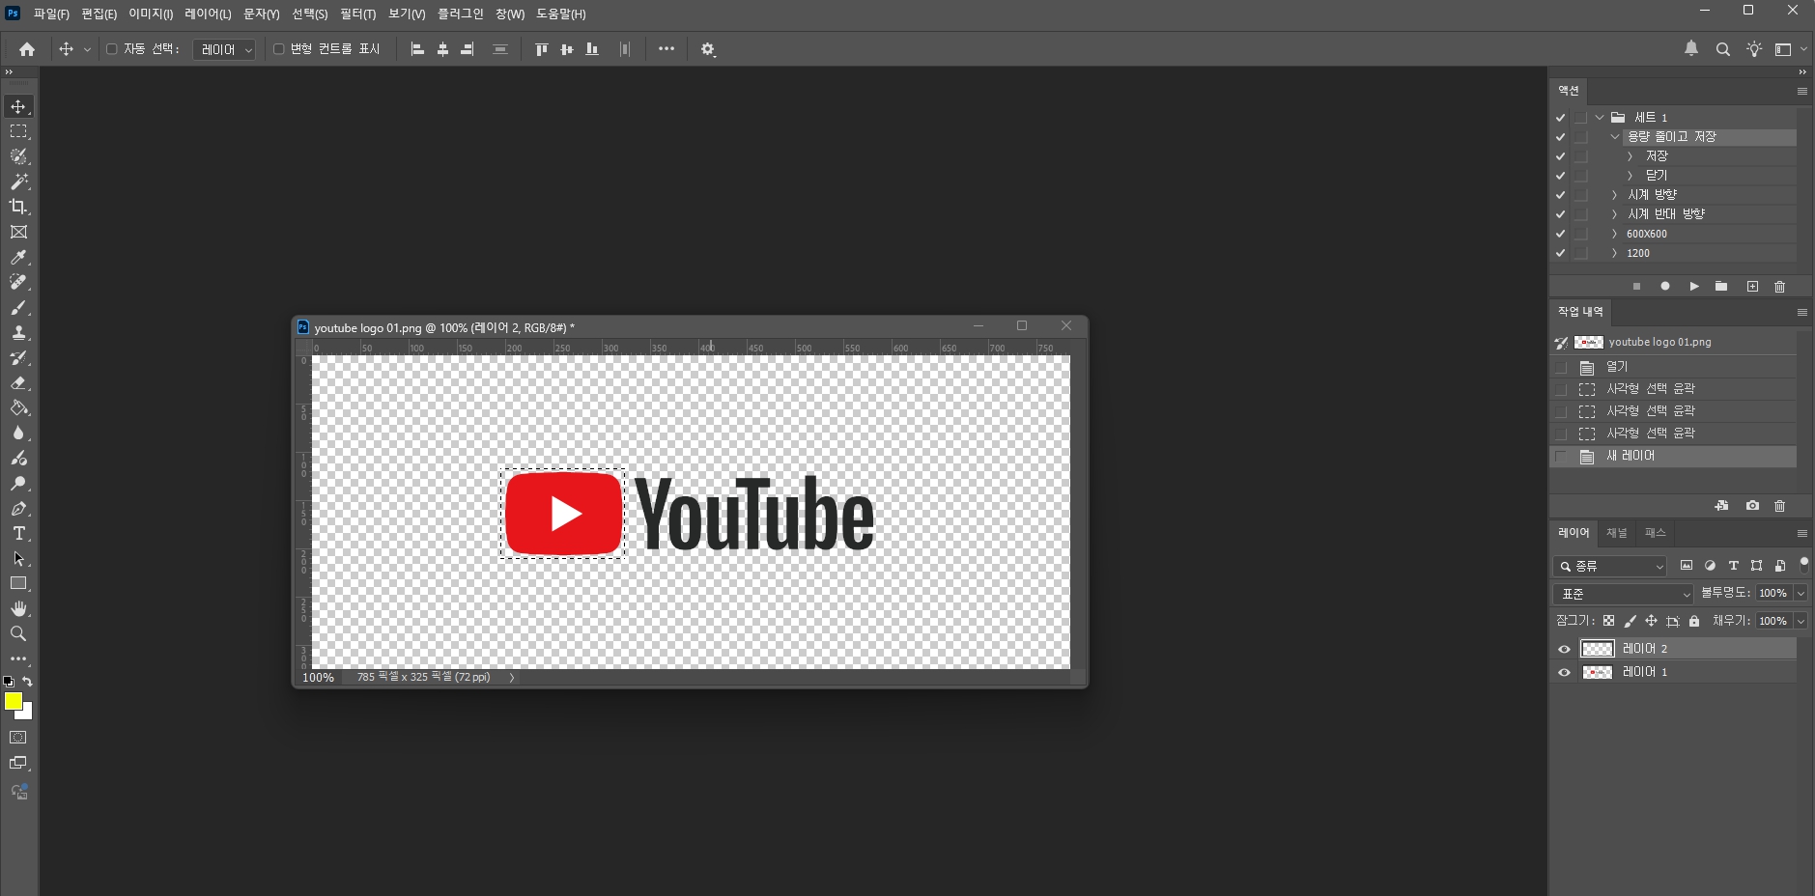Hide layer '레이어 2' with eye icon
The height and width of the screenshot is (896, 1815).
click(1564, 649)
